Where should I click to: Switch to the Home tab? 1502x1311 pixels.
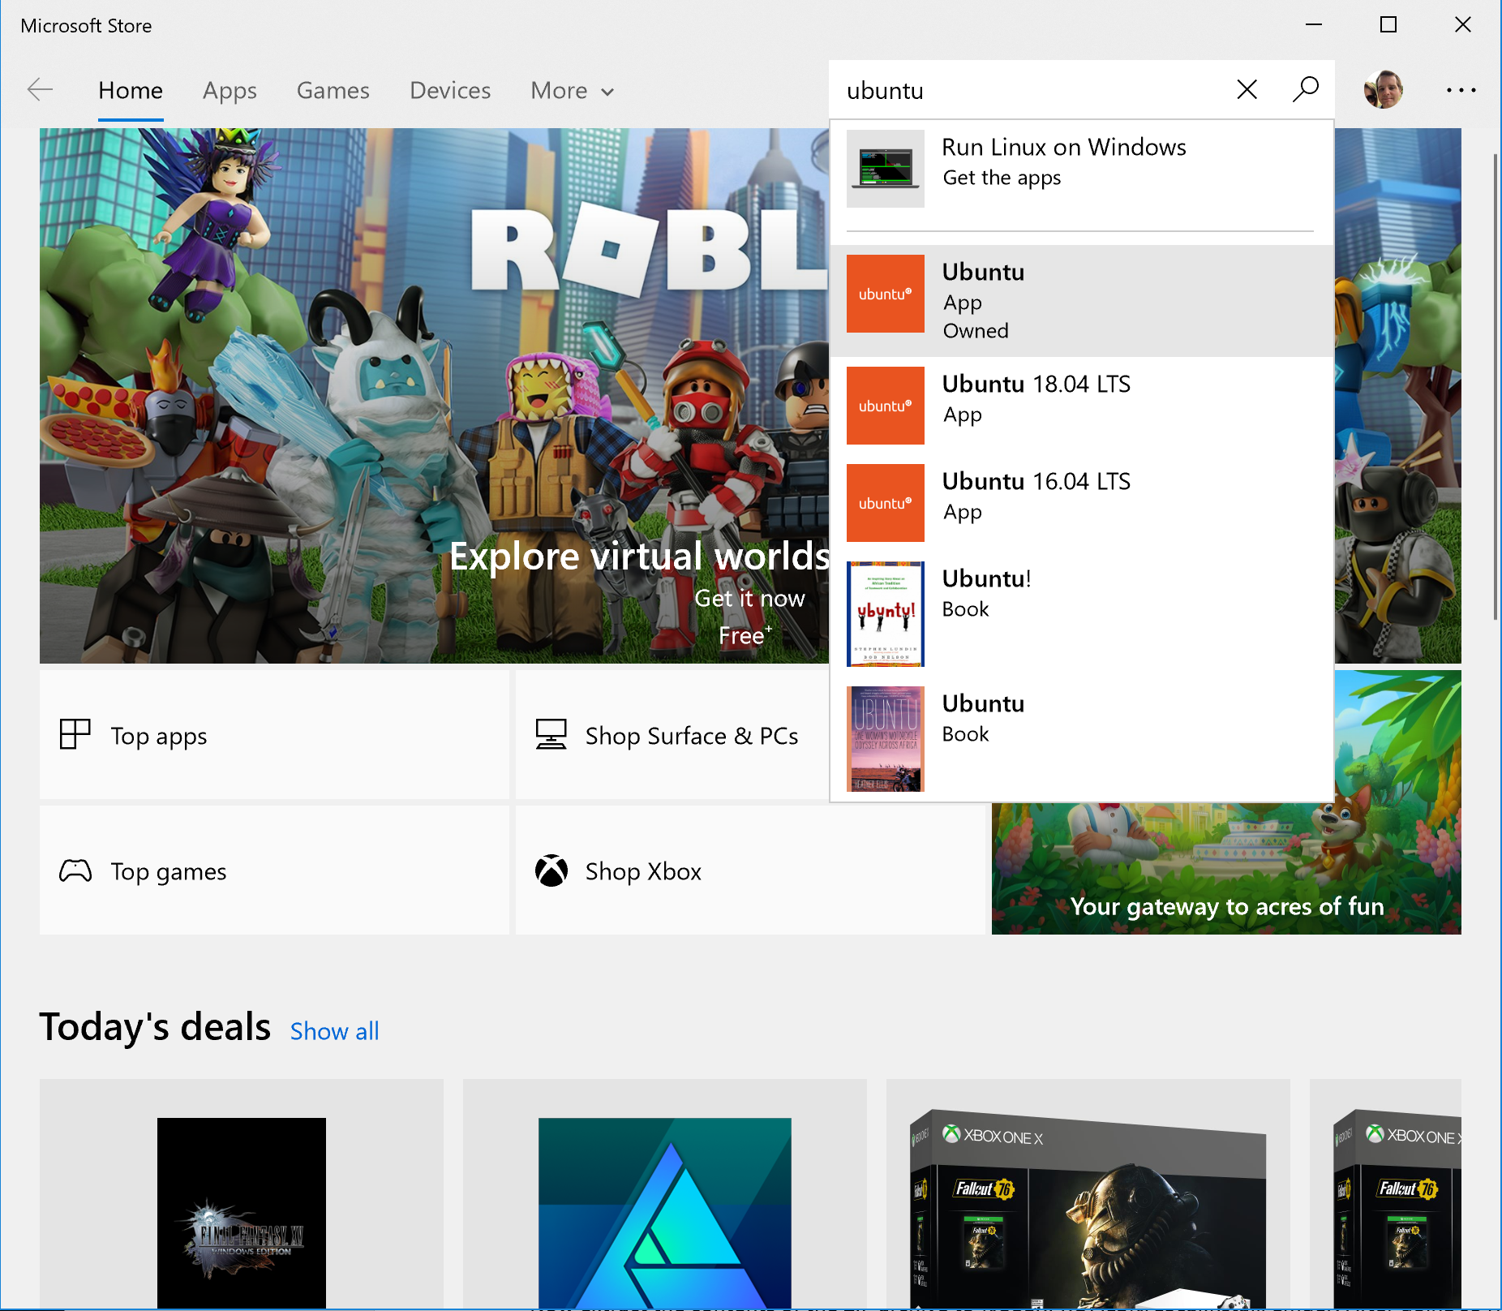[x=131, y=90]
